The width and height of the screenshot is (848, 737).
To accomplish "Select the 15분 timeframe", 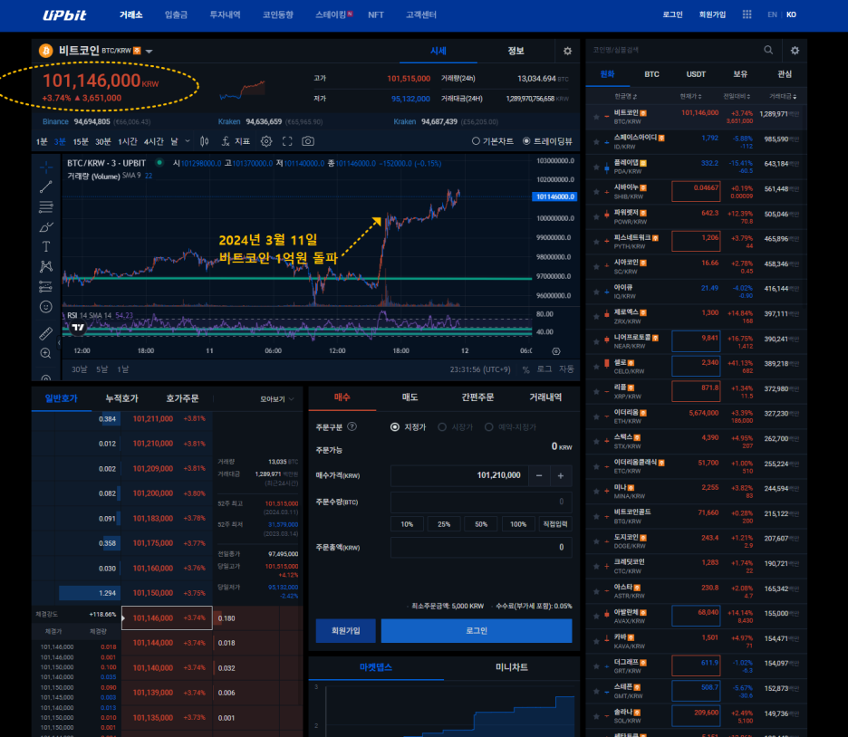I will [81, 141].
